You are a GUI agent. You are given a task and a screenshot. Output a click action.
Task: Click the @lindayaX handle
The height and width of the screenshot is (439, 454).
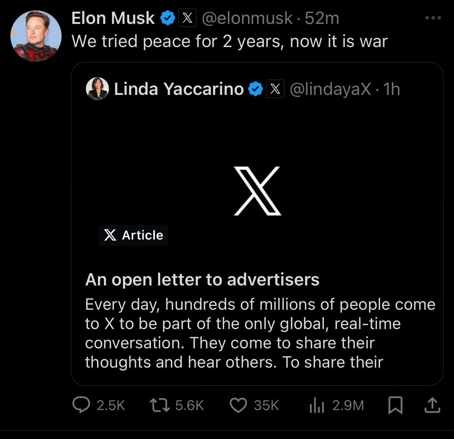click(330, 89)
